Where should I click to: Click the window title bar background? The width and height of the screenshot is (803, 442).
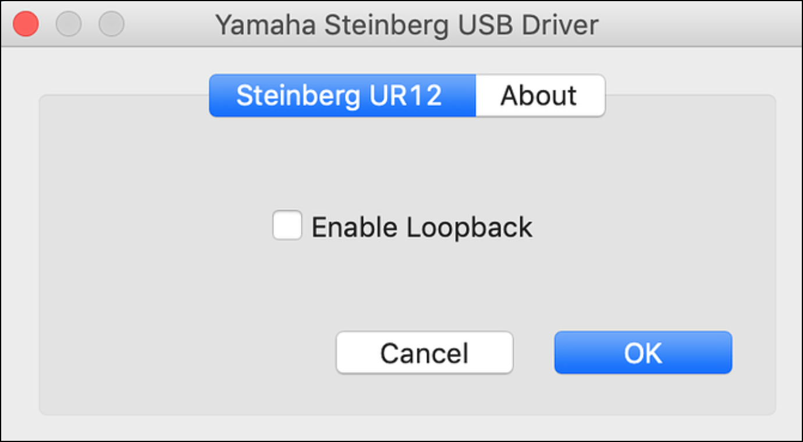pos(698,24)
